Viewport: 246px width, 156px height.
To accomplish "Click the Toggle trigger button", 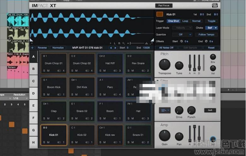I will point(211,21).
